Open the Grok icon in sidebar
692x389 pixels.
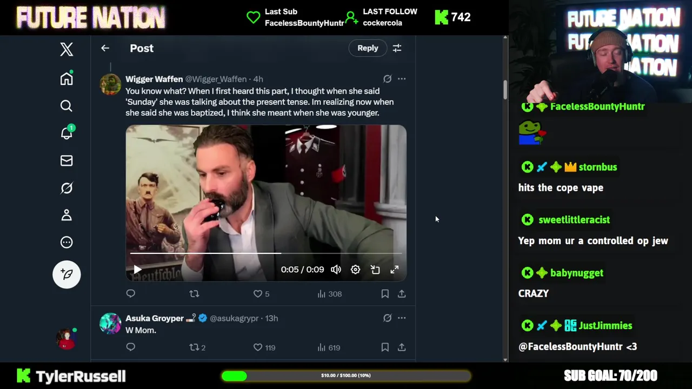coord(66,188)
